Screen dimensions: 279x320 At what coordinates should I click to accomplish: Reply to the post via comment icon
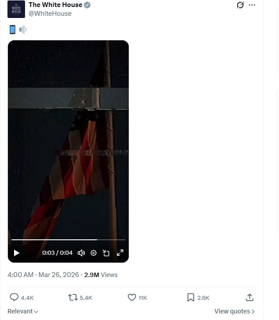tap(14, 298)
